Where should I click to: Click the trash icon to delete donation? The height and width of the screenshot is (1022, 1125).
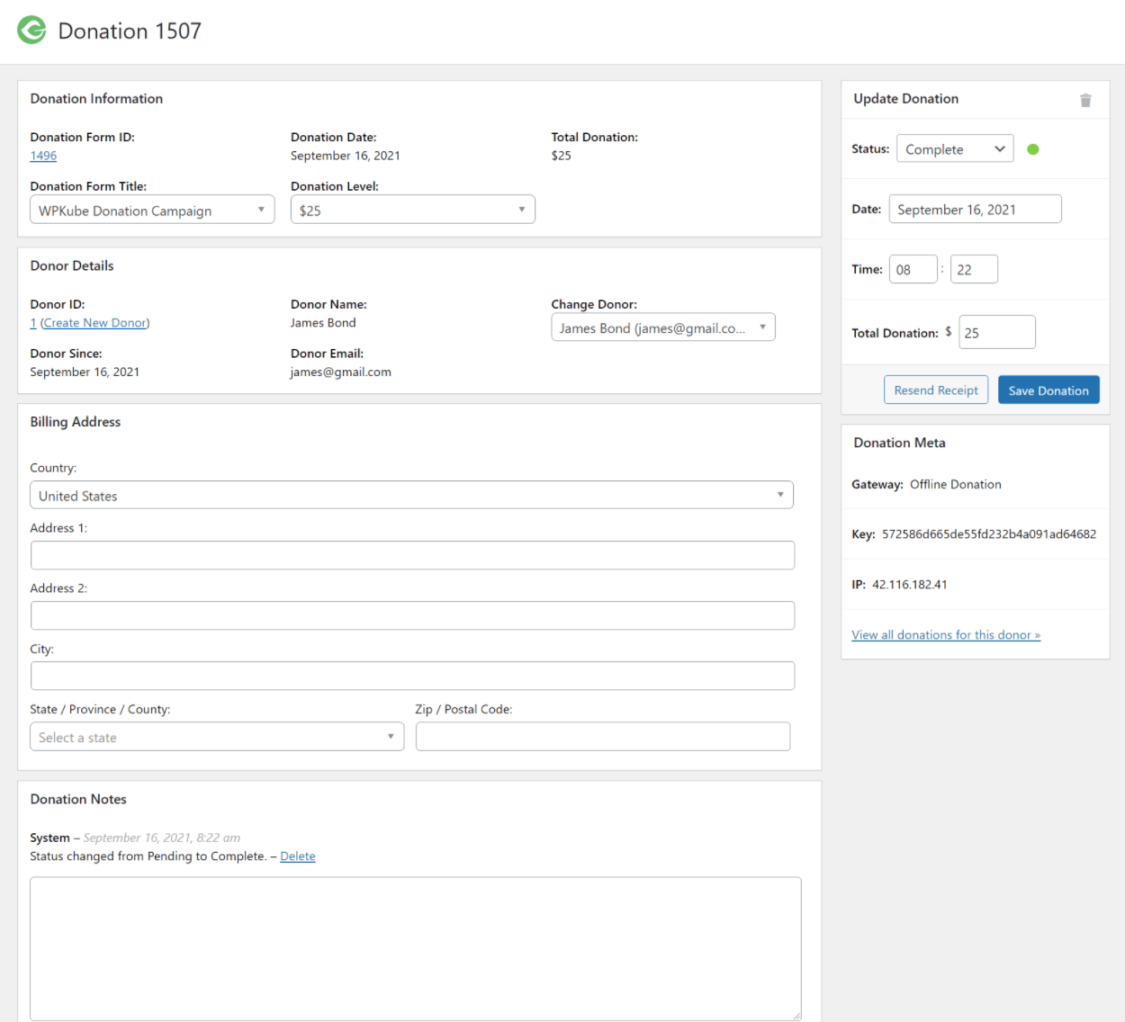click(1085, 100)
